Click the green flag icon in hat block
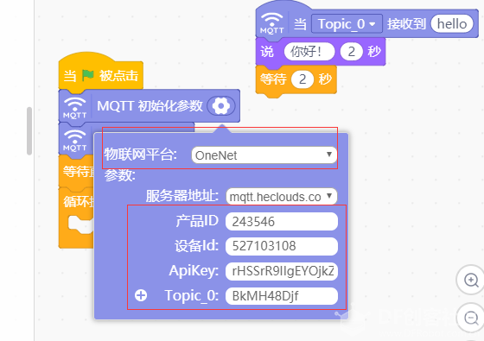The image size is (484, 341). (x=88, y=75)
